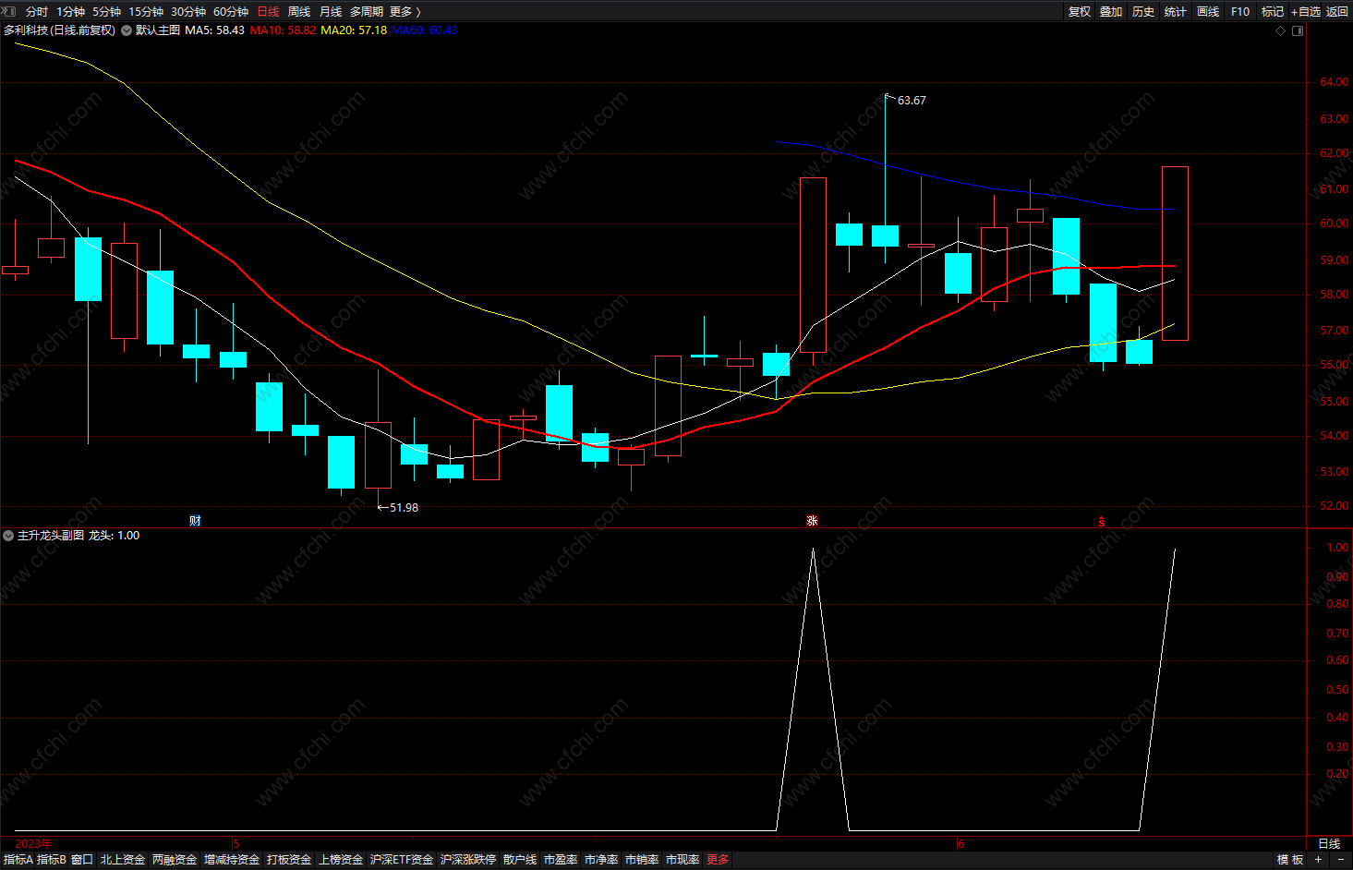Click the stock title 多利科技(日线.前复权)
The image size is (1353, 870).
pos(59,30)
